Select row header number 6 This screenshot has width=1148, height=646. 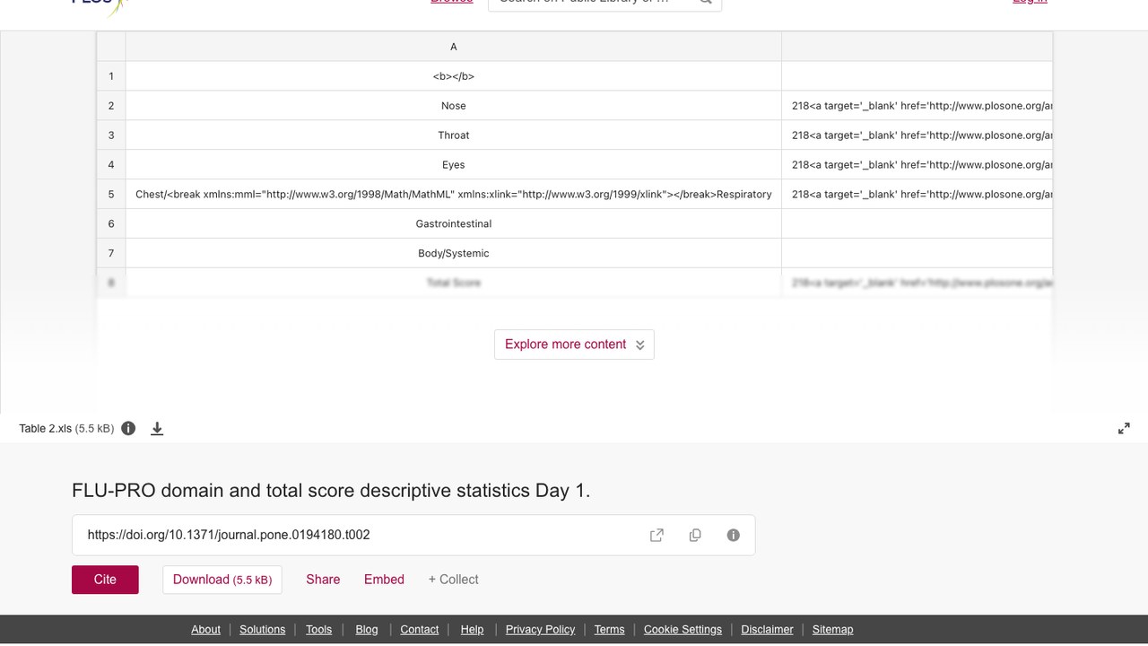coord(111,223)
